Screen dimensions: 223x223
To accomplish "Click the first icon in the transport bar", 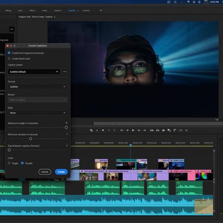I will (x=92, y=130).
